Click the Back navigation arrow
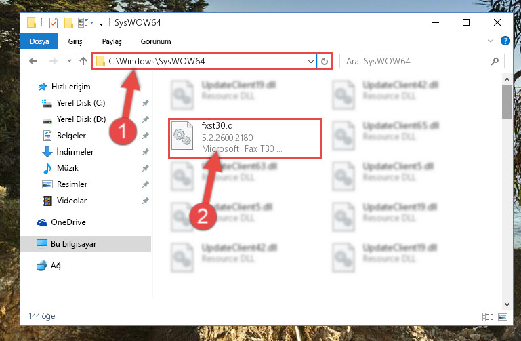Image resolution: width=521 pixels, height=341 pixels. [33, 61]
